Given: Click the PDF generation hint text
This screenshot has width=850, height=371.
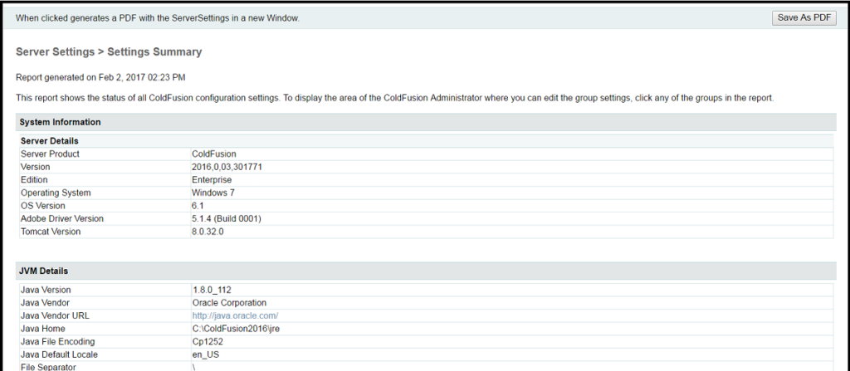Looking at the screenshot, I should tap(158, 18).
